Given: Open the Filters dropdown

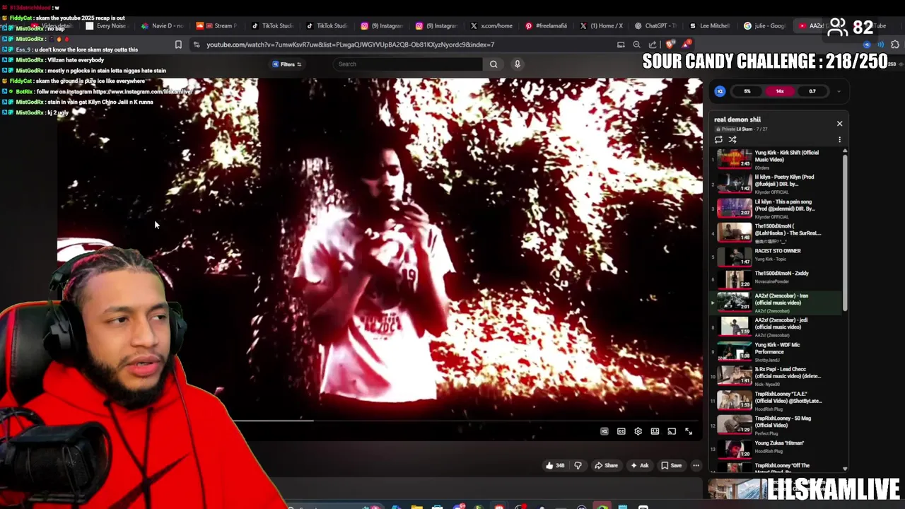Looking at the screenshot, I should [x=287, y=64].
